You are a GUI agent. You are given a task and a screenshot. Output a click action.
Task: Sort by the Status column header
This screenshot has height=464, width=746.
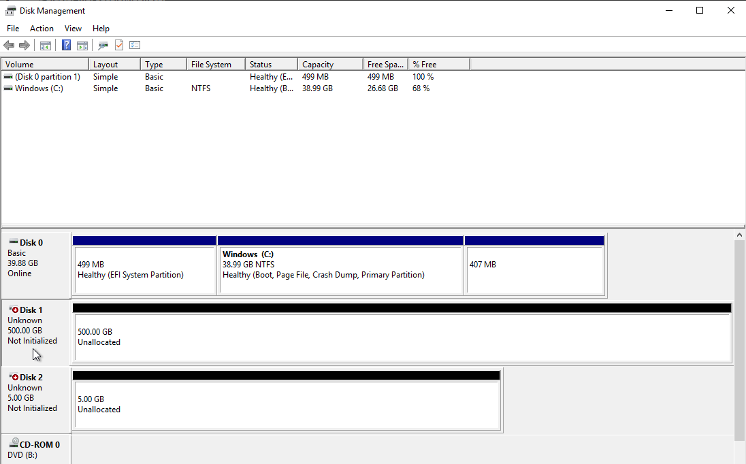point(272,64)
